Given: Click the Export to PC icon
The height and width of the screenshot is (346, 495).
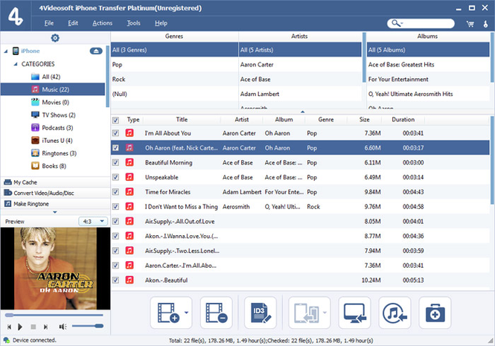Looking at the screenshot, I should 354,312.
